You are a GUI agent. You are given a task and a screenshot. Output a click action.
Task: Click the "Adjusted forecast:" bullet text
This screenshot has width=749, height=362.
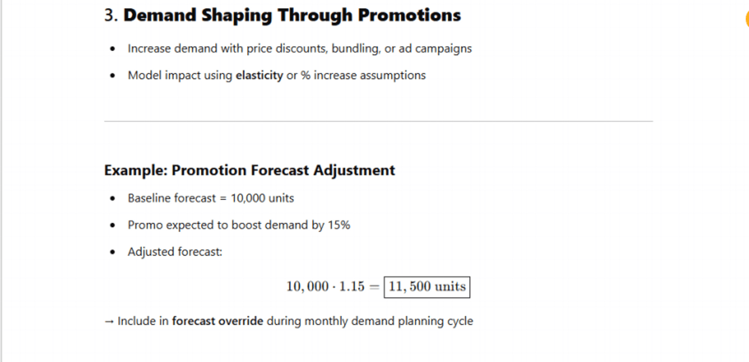click(x=175, y=252)
